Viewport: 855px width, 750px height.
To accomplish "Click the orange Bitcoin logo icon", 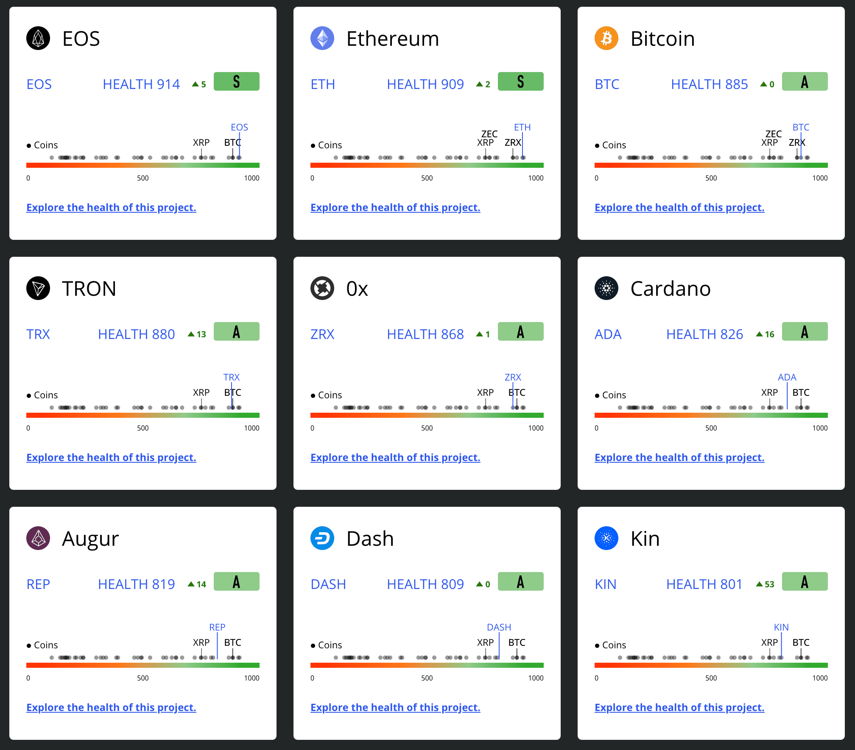I will tap(606, 38).
